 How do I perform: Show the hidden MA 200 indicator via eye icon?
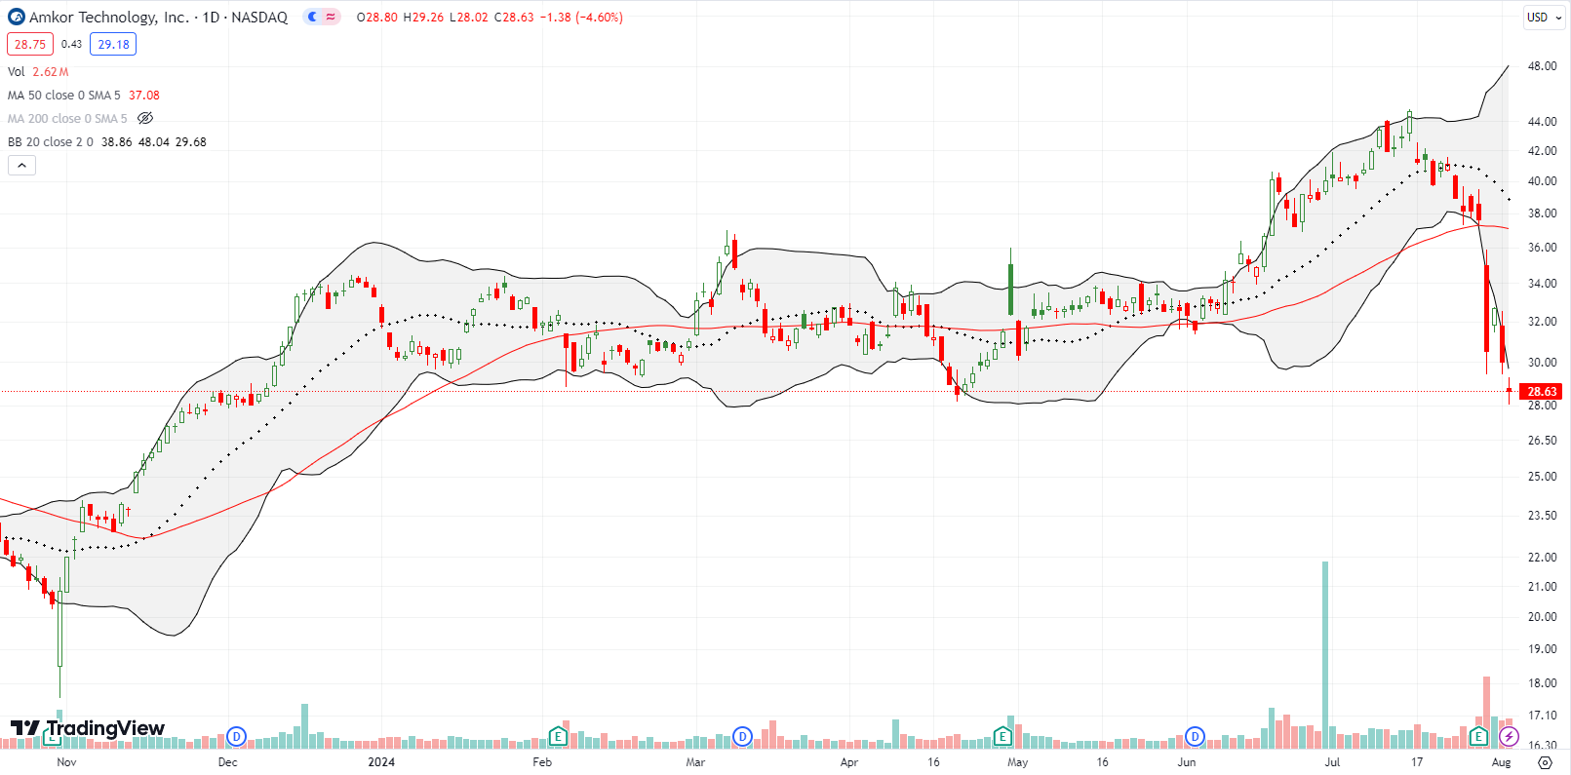pos(145,118)
